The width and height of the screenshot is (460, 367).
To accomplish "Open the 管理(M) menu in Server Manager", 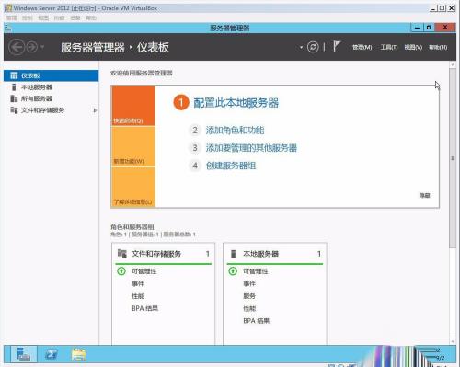I will tap(362, 47).
